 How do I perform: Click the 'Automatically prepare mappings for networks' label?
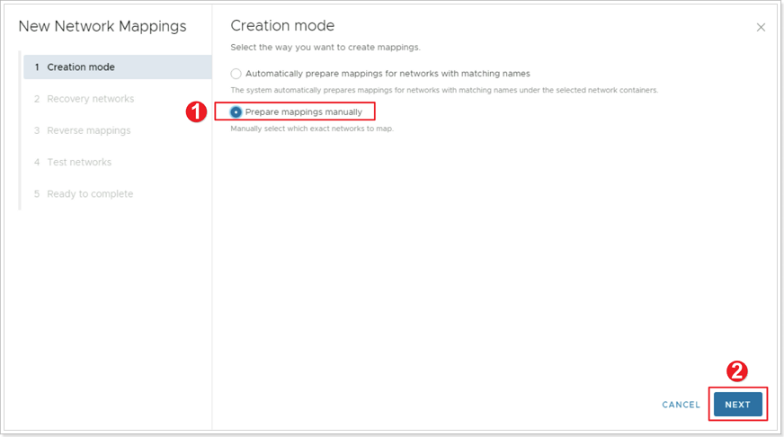click(388, 74)
